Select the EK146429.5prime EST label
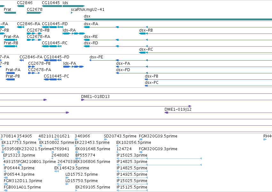The image size is (272, 192). pos(72,168)
